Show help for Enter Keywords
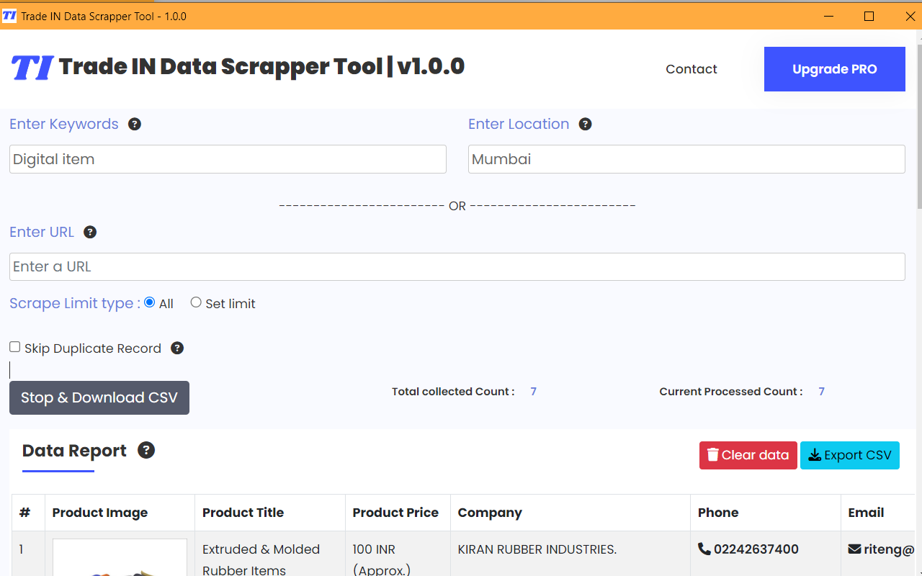This screenshot has height=576, width=922. 135,124
